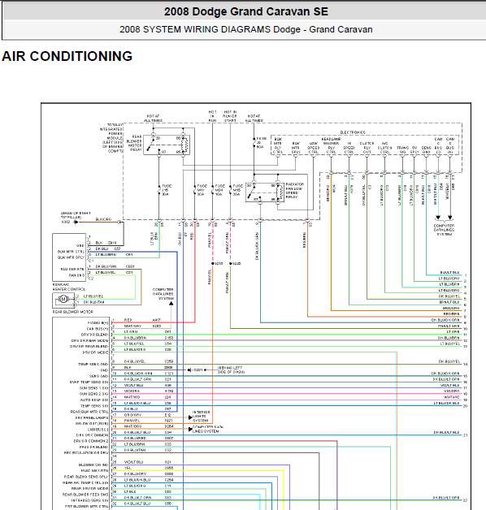This screenshot has height=510, width=486.
Task: Click the "BLOWER ON IND" pin label
Action: click(x=93, y=465)
